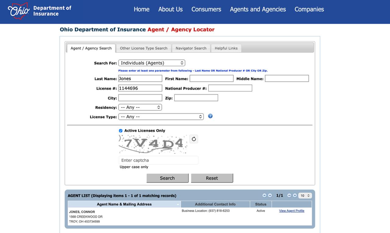The image size is (390, 233).
Task: Click the captcha image 7V4D4
Action: coord(153,144)
